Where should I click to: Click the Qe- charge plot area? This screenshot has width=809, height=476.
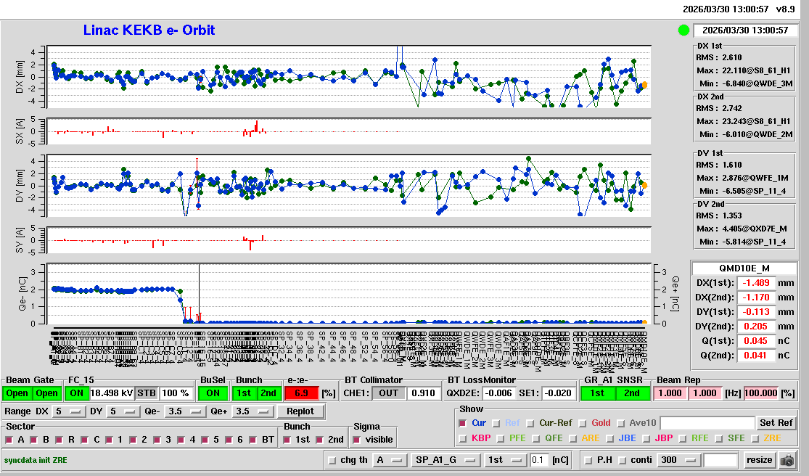[x=348, y=294]
